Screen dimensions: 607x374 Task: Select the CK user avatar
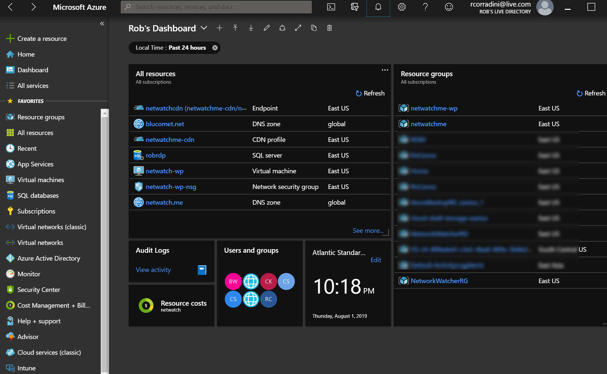[269, 281]
